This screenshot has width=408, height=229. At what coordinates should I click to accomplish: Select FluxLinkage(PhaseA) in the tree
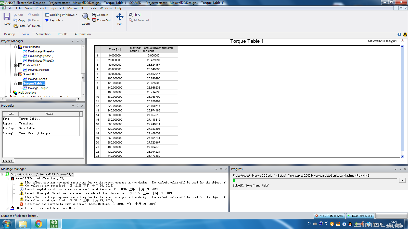[x=41, y=51]
